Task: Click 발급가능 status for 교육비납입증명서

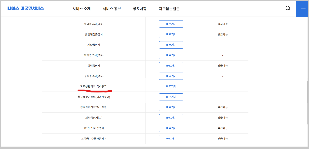Action: pos(223,128)
